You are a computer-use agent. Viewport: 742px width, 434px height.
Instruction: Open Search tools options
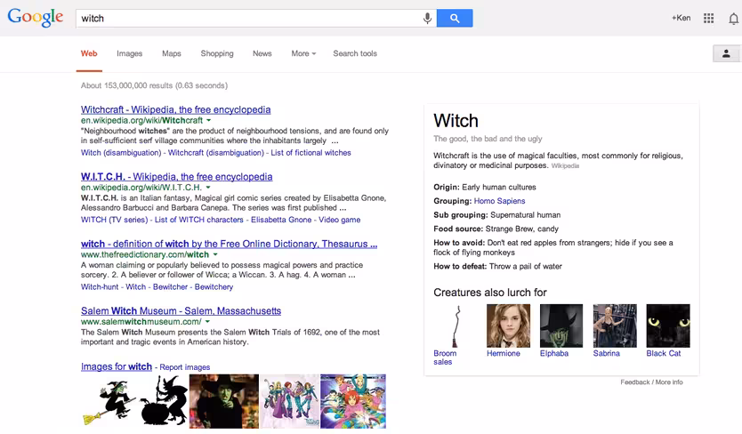(355, 53)
